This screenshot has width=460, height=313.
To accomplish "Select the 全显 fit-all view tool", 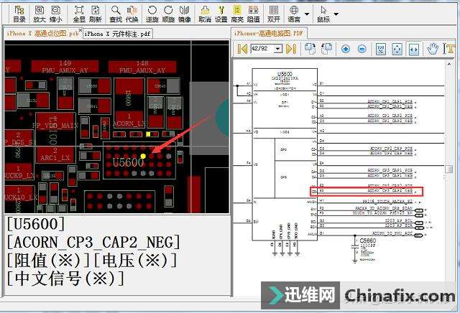I will click(79, 14).
